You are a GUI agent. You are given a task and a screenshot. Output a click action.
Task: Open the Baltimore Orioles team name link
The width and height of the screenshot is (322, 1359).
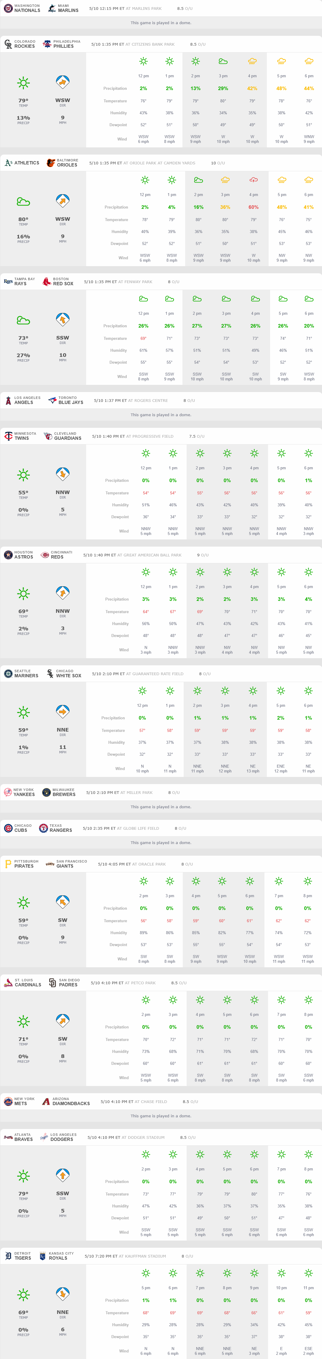(x=67, y=163)
